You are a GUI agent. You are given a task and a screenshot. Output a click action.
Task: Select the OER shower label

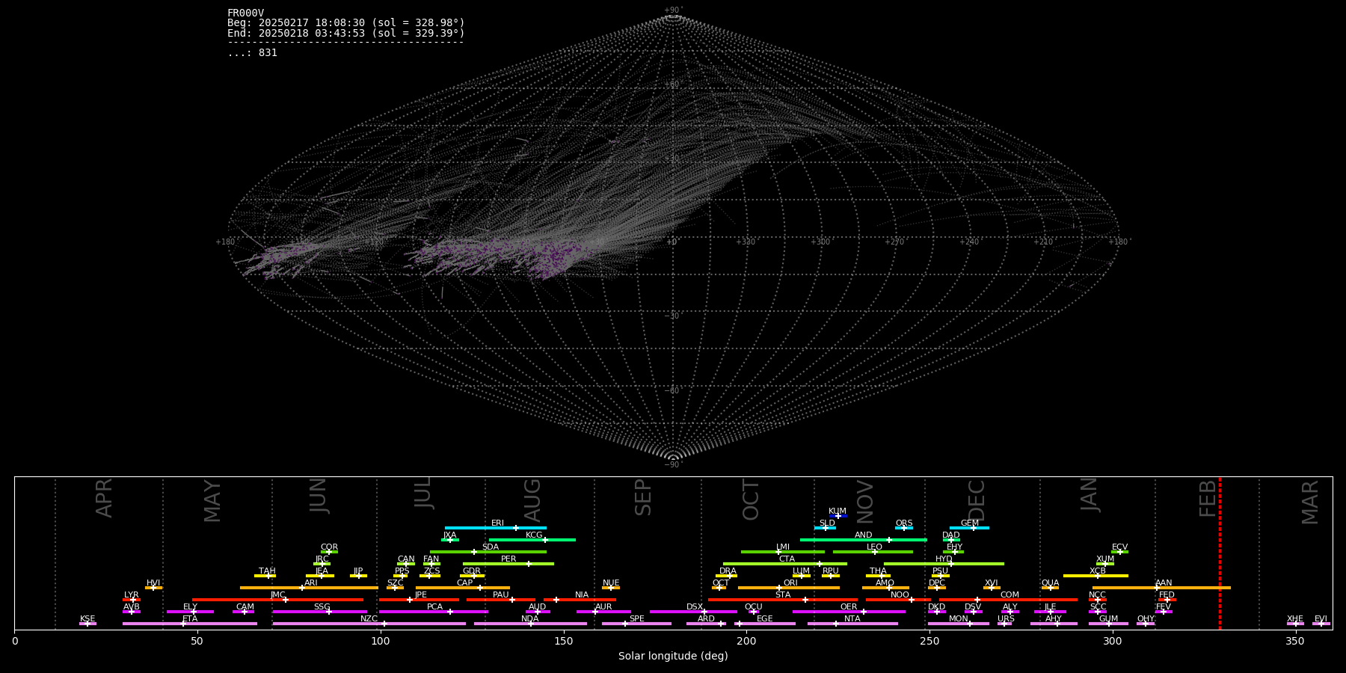pos(849,606)
